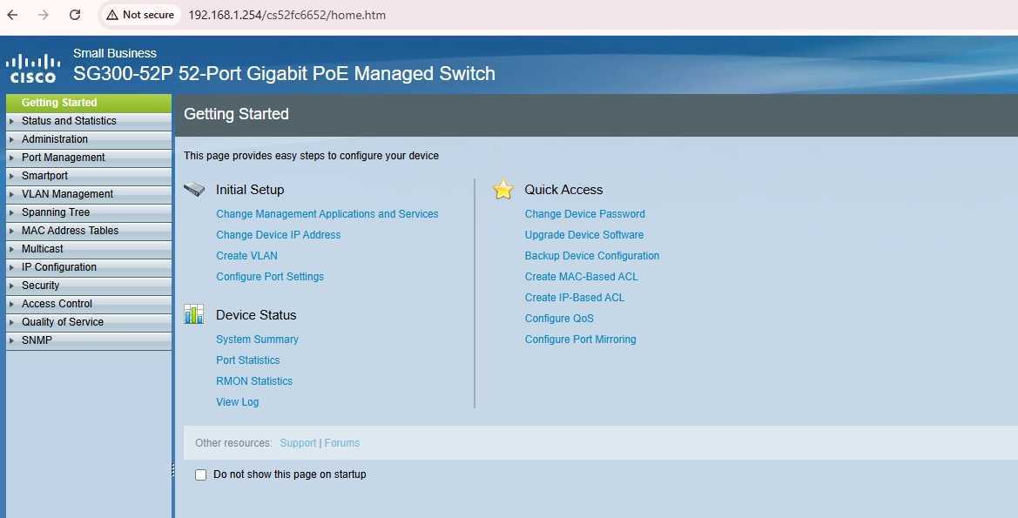Image resolution: width=1018 pixels, height=518 pixels.
Task: Click the Cisco logo
Action: 32,69
